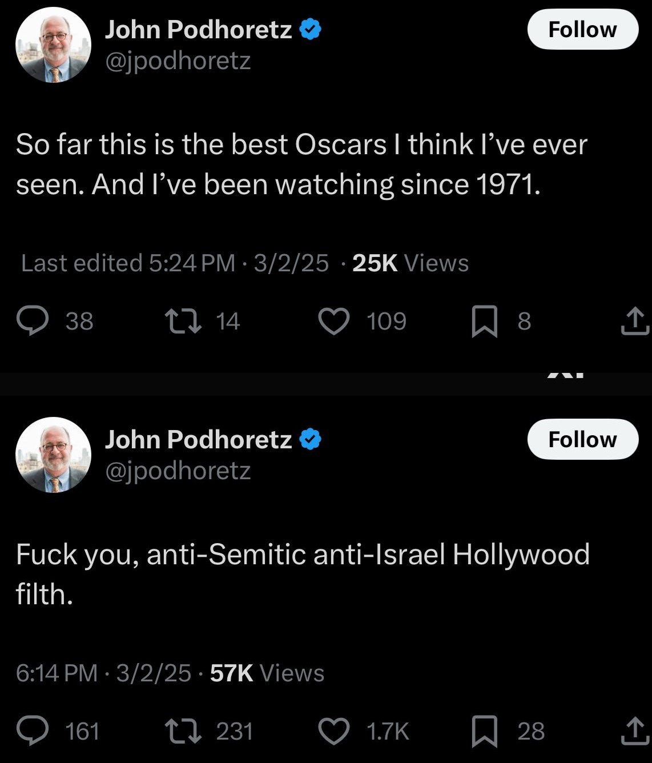The height and width of the screenshot is (763, 652).
Task: Open the top tweet's profile picture
Action: pos(53,45)
